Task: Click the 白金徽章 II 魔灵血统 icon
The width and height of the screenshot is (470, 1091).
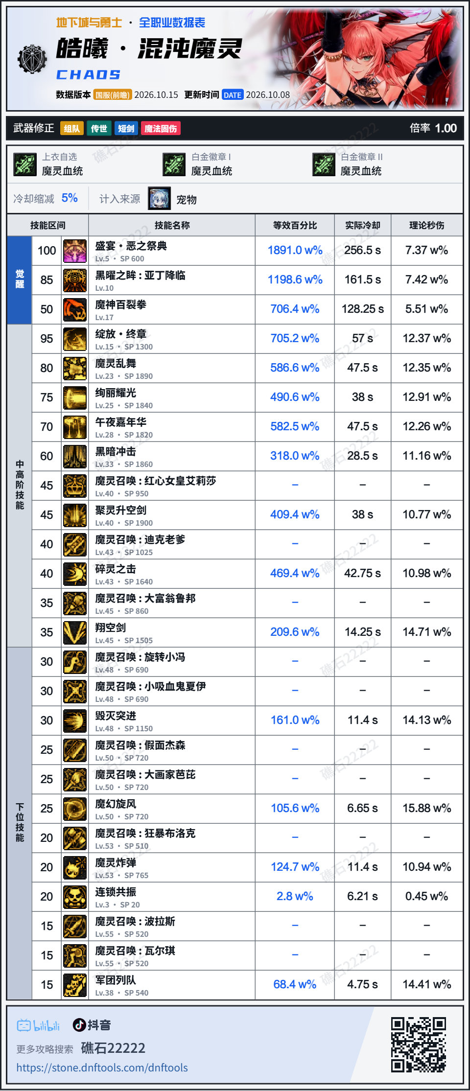Action: (324, 164)
